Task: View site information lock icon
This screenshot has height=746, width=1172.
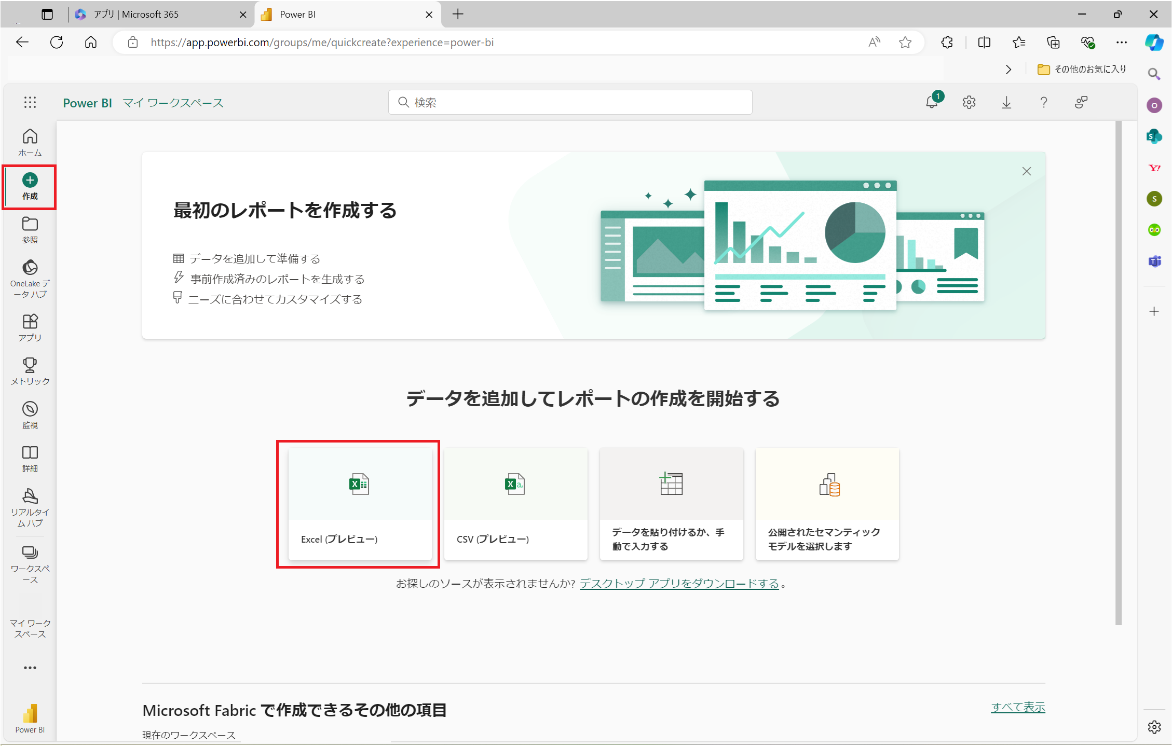Action: (133, 43)
